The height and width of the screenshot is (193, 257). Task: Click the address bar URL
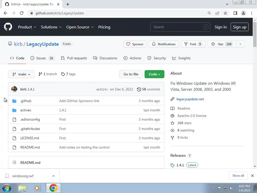pos(60,13)
